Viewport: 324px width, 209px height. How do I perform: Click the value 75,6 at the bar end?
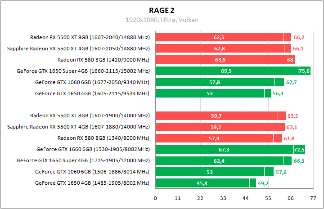click(x=304, y=71)
